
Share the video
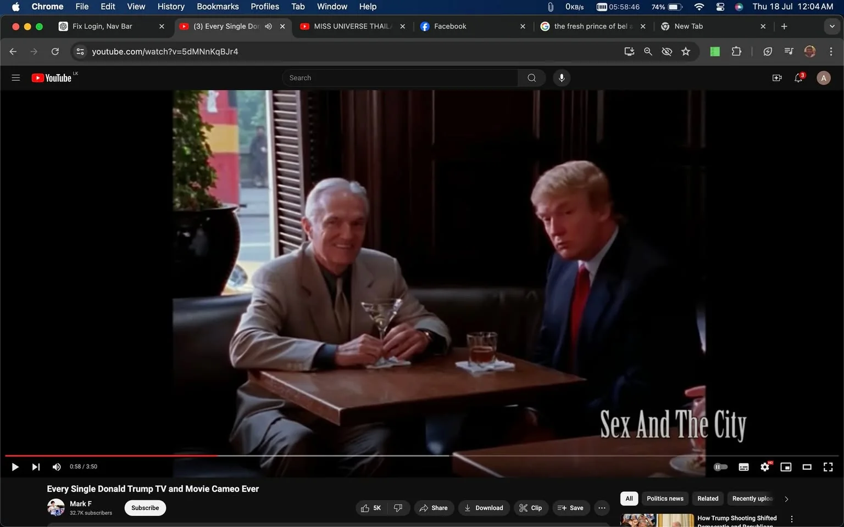pos(434,508)
